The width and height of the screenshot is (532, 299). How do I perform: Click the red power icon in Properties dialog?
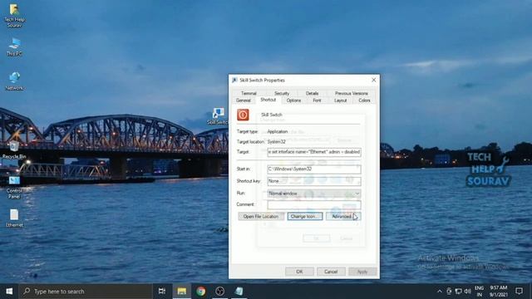(243, 115)
